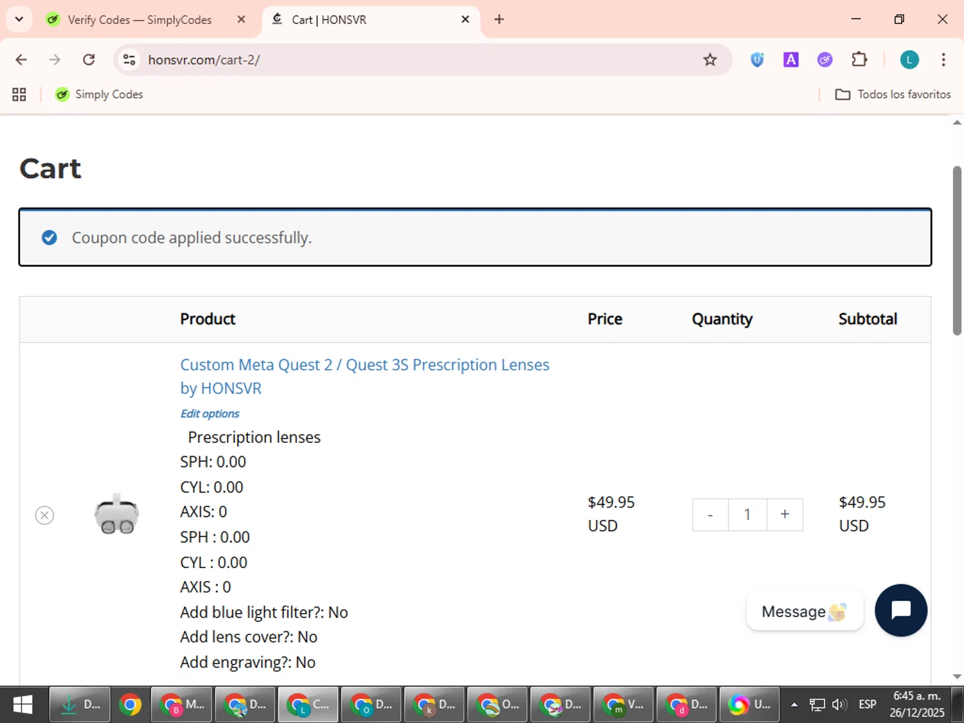Open the live chat bubble
This screenshot has width=964, height=723.
901,610
